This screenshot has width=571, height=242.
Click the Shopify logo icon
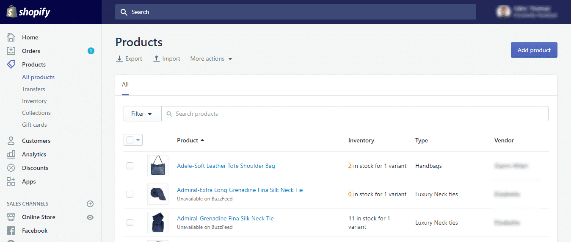click(x=11, y=12)
